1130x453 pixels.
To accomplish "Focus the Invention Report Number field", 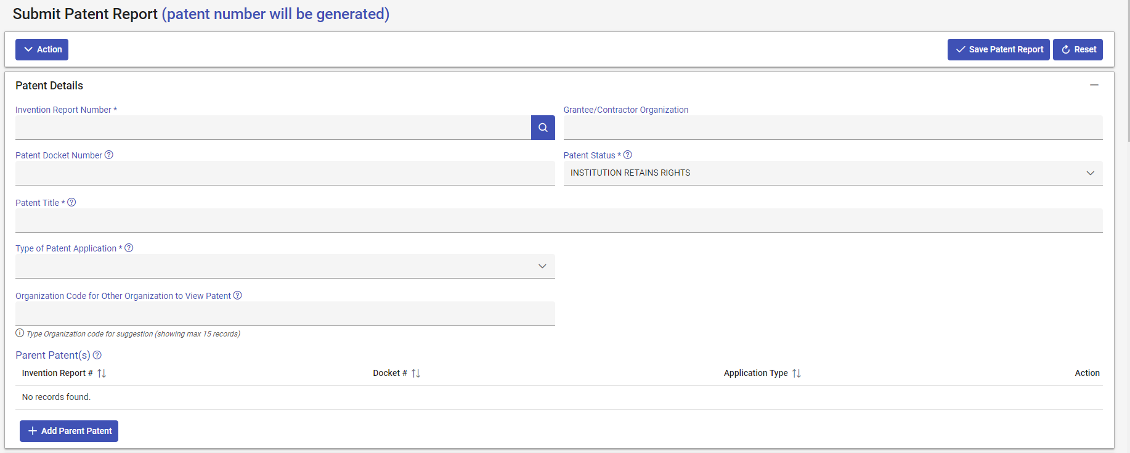I will [x=273, y=128].
